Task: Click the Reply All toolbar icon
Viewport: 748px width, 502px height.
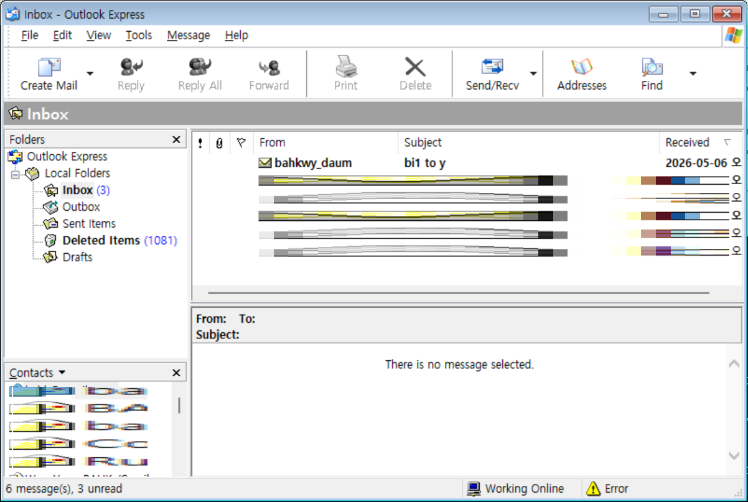Action: click(200, 67)
